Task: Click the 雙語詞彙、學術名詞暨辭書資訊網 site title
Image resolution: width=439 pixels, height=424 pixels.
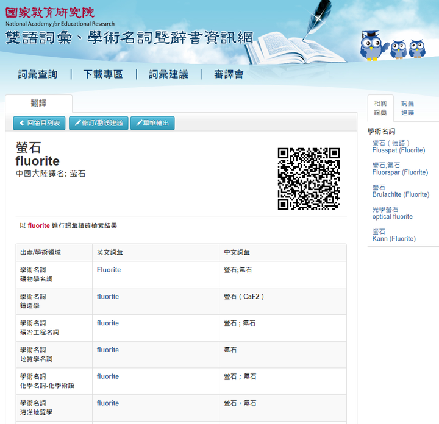Action: [129, 38]
